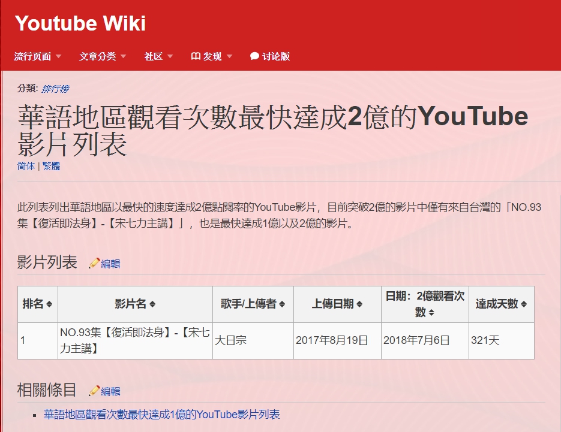Click the rank cell showing 1

click(x=38, y=340)
